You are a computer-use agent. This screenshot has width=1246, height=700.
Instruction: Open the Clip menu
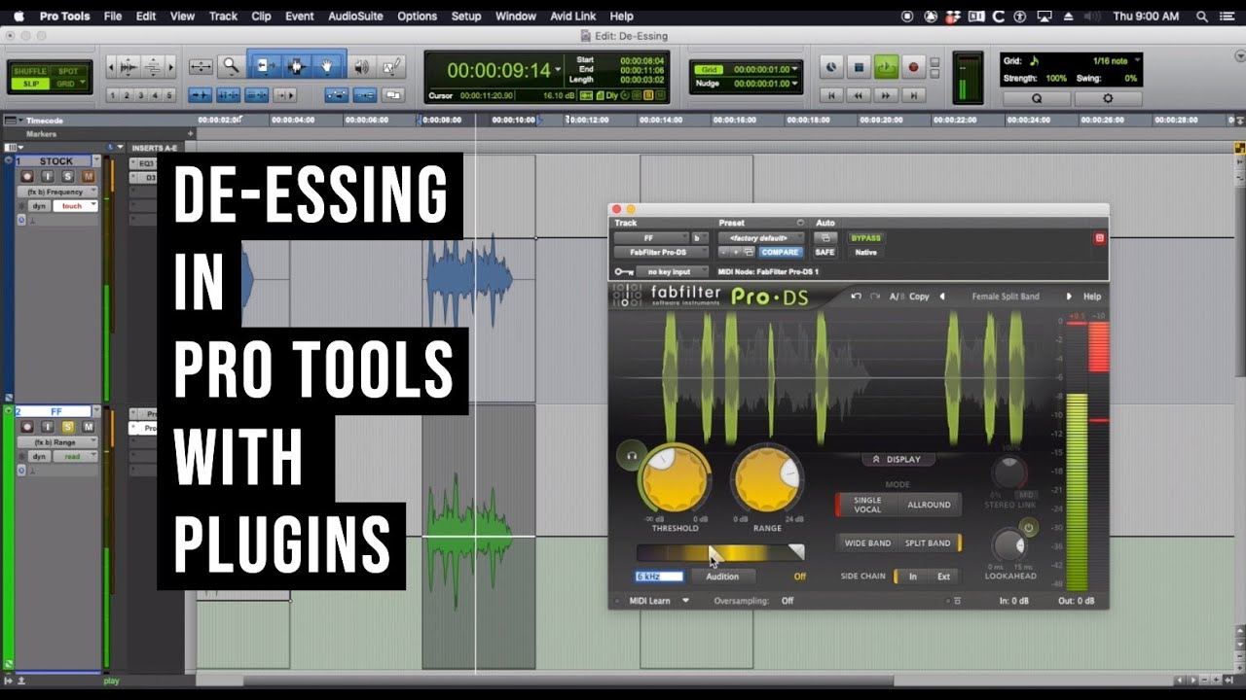(x=261, y=17)
